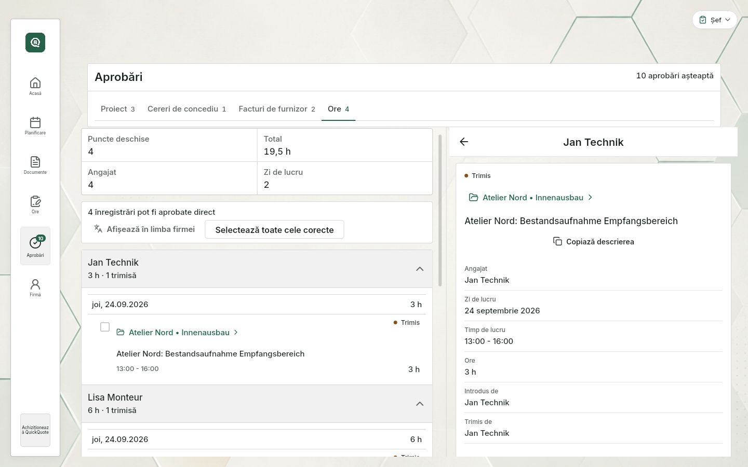
Task: Open the Șef role dropdown
Action: point(715,20)
